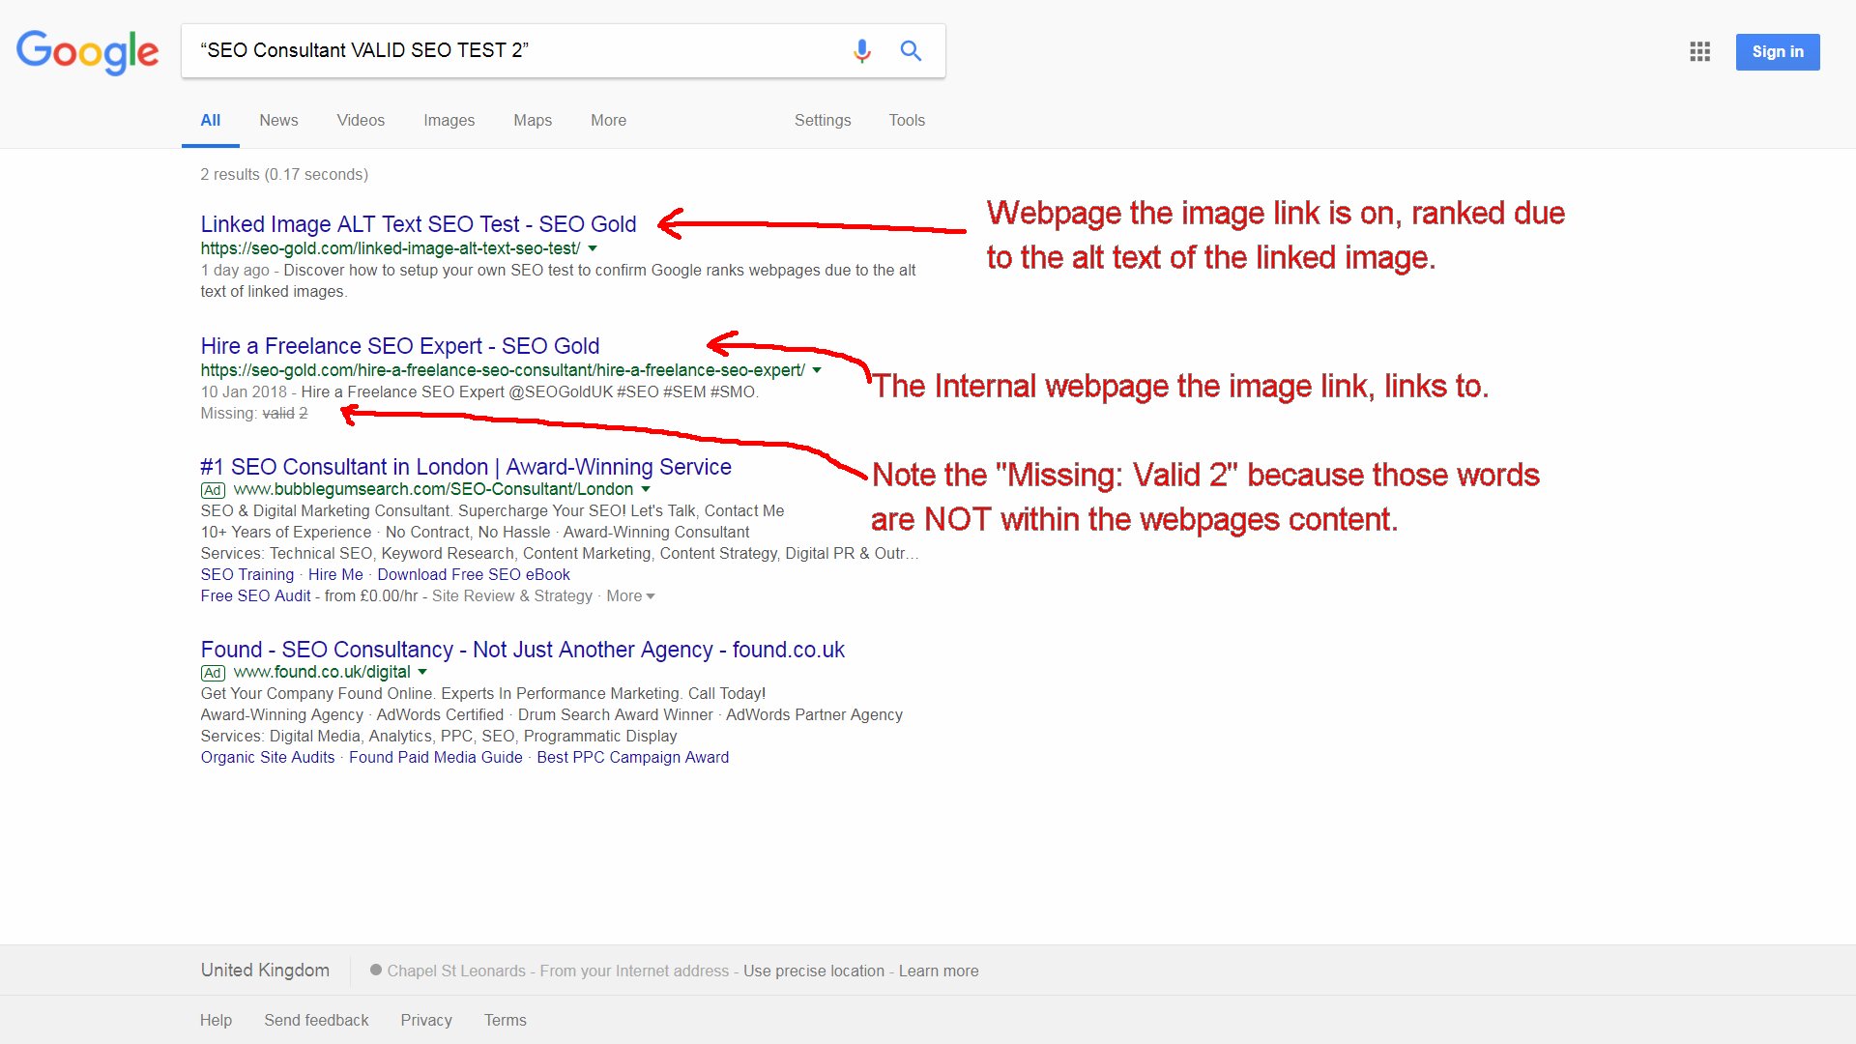The image size is (1856, 1044).
Task: Click Send feedback footer link
Action: (316, 1020)
